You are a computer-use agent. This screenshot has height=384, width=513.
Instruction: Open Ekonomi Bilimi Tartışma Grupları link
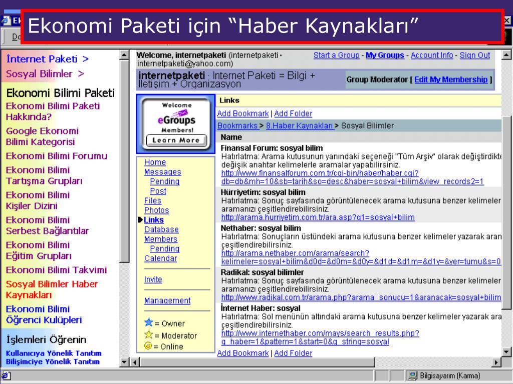(x=44, y=175)
